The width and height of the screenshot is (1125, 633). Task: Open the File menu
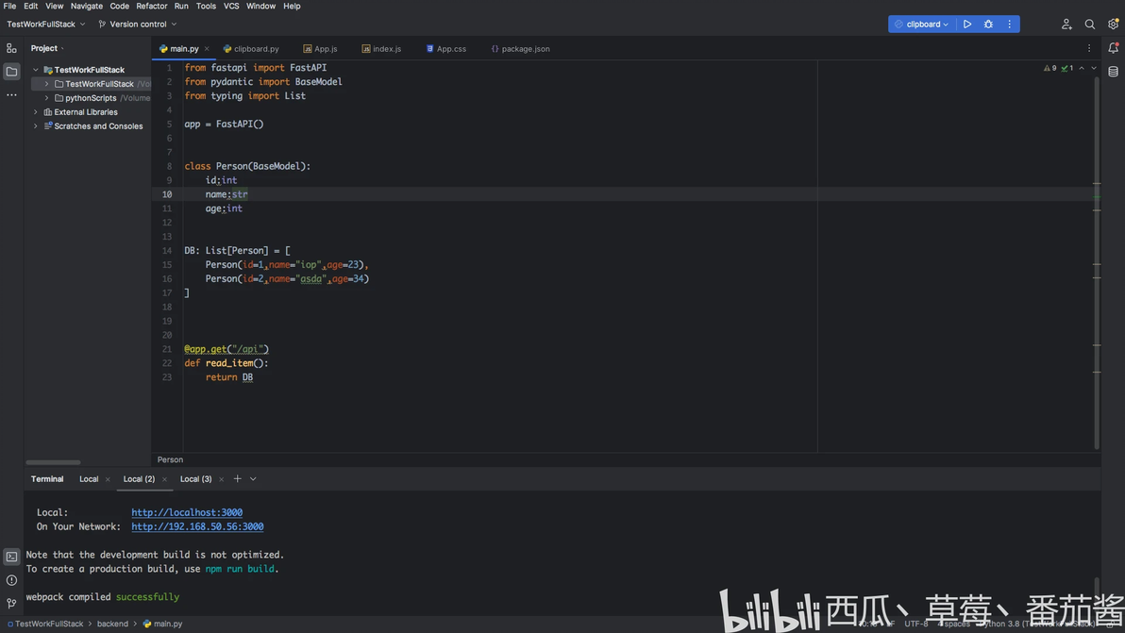[10, 7]
